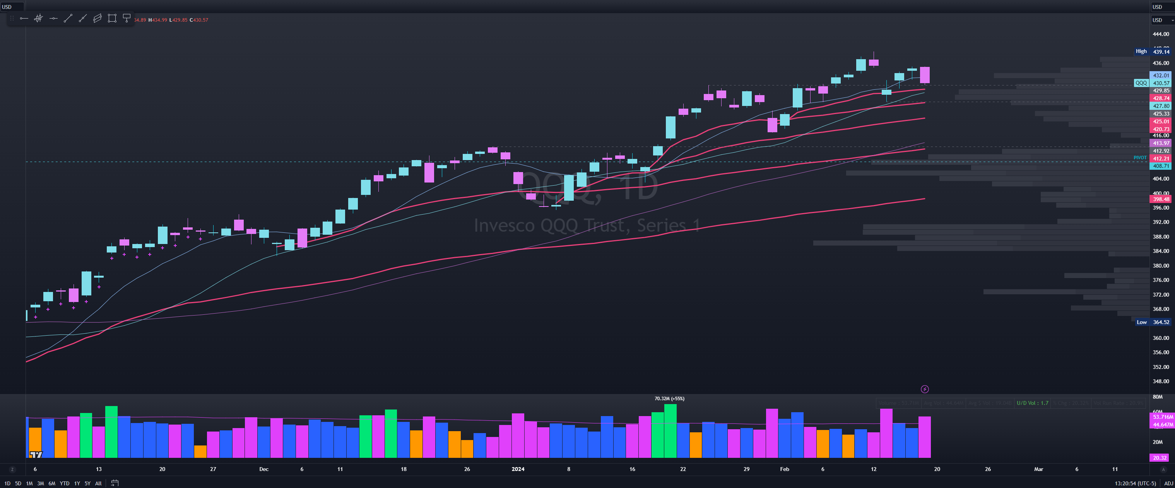This screenshot has width=1175, height=488.
Task: Select the trend line drawing tool
Action: [x=68, y=18]
